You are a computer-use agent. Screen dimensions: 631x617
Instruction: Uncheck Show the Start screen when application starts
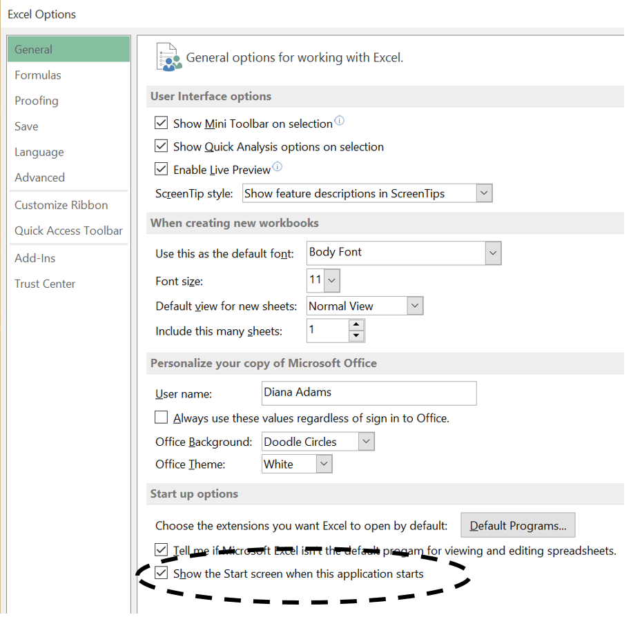pos(162,572)
